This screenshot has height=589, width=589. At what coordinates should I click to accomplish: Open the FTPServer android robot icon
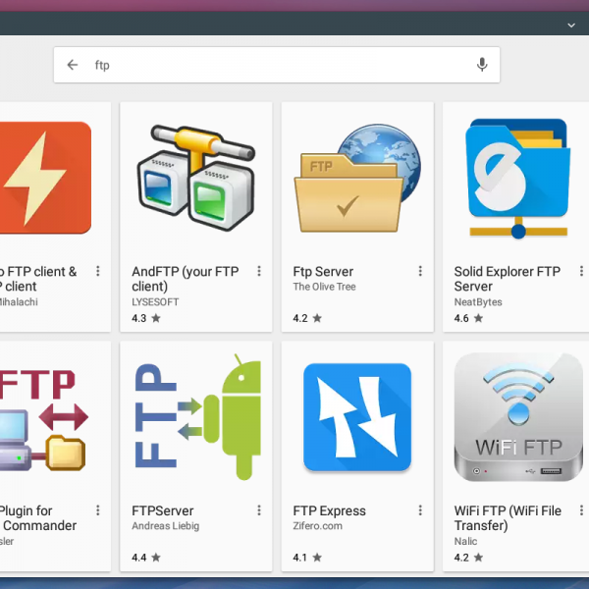pos(197,416)
